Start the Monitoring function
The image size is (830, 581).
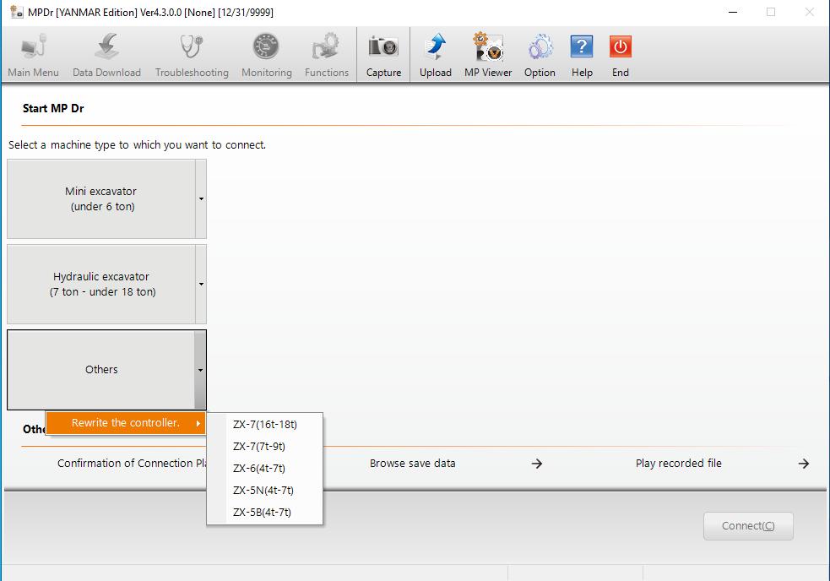tap(266, 51)
